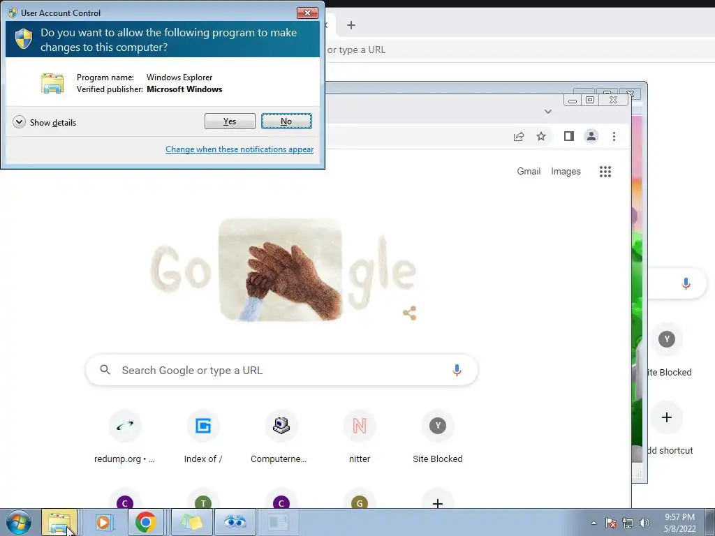The height and width of the screenshot is (536, 715).
Task: Click first purple C shortcut in bottom row
Action: [124, 502]
